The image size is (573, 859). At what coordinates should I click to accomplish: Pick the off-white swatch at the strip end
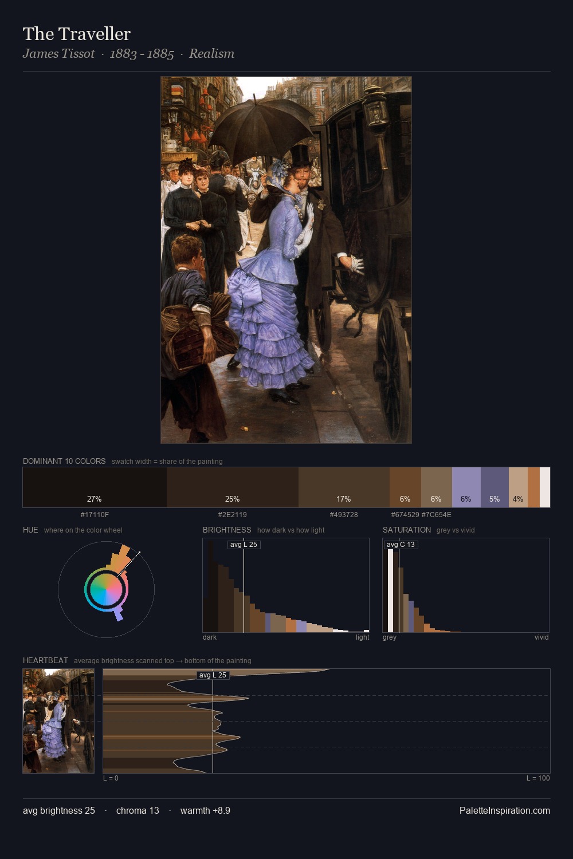click(545, 487)
